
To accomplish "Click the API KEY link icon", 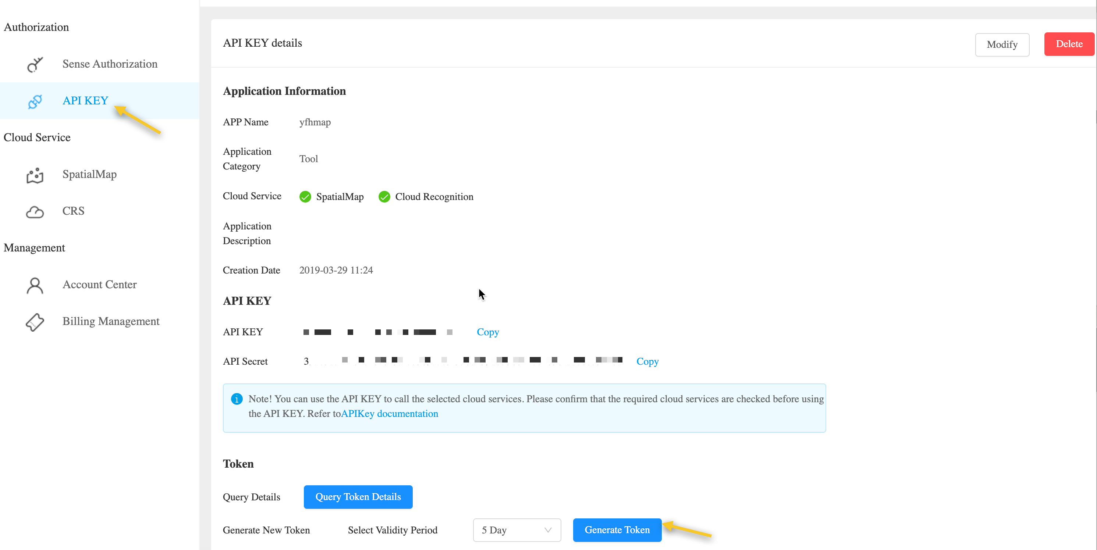I will pyautogui.click(x=35, y=101).
